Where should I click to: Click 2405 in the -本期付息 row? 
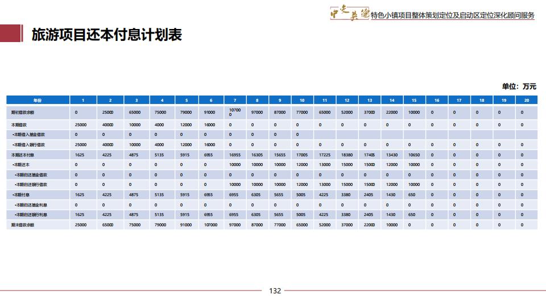369,194
